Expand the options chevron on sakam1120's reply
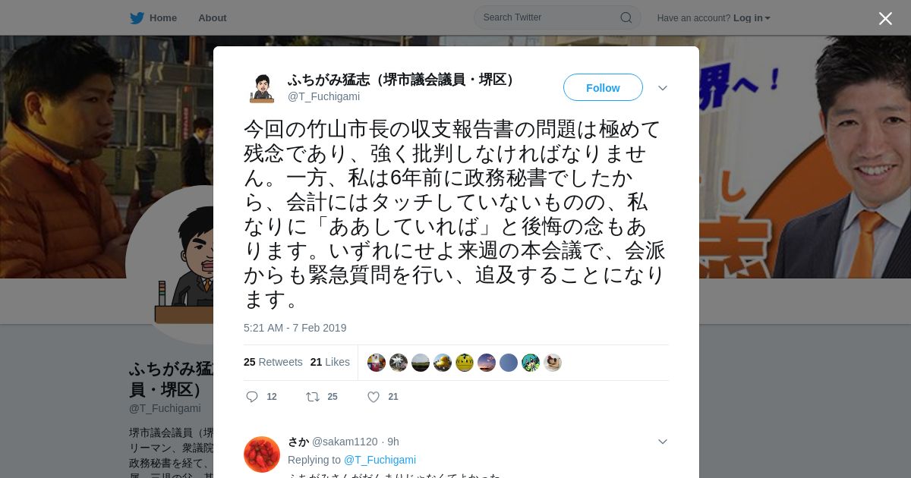The height and width of the screenshot is (478, 911). [663, 442]
